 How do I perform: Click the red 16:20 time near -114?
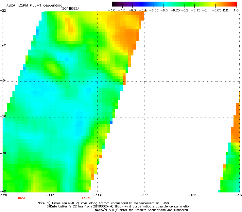[x=86, y=198]
